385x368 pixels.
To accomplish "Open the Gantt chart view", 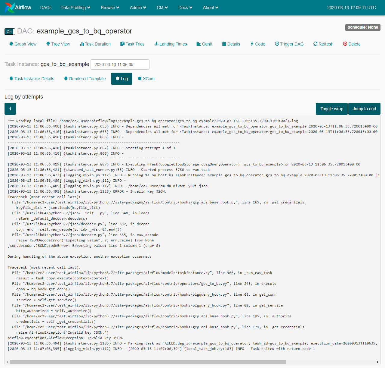I will [204, 44].
